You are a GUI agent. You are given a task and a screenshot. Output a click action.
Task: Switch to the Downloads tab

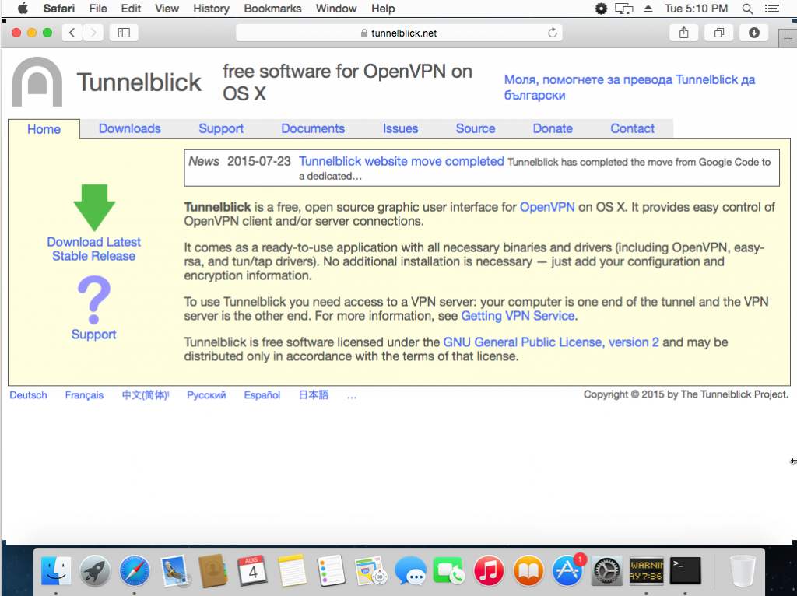130,128
